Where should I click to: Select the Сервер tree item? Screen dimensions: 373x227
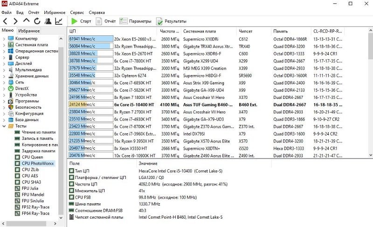coord(22,57)
